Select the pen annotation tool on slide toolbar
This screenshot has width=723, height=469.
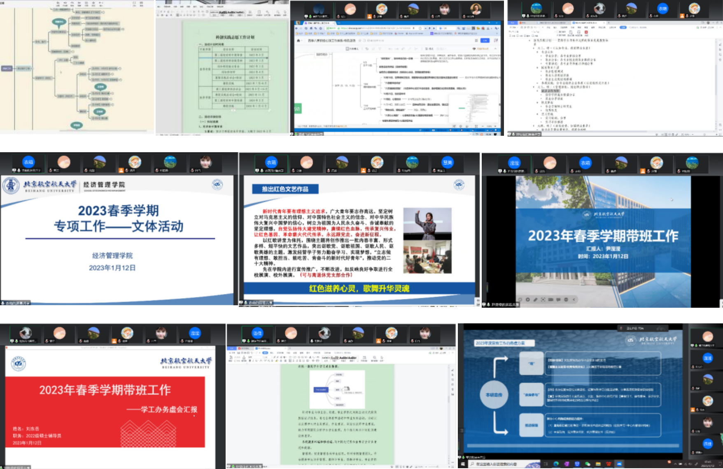coord(535,300)
